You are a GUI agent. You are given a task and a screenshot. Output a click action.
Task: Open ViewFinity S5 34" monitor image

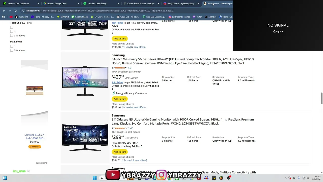[x=85, y=81]
